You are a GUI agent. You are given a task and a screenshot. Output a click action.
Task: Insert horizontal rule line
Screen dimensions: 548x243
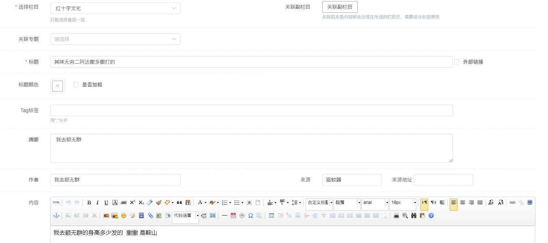[224, 216]
